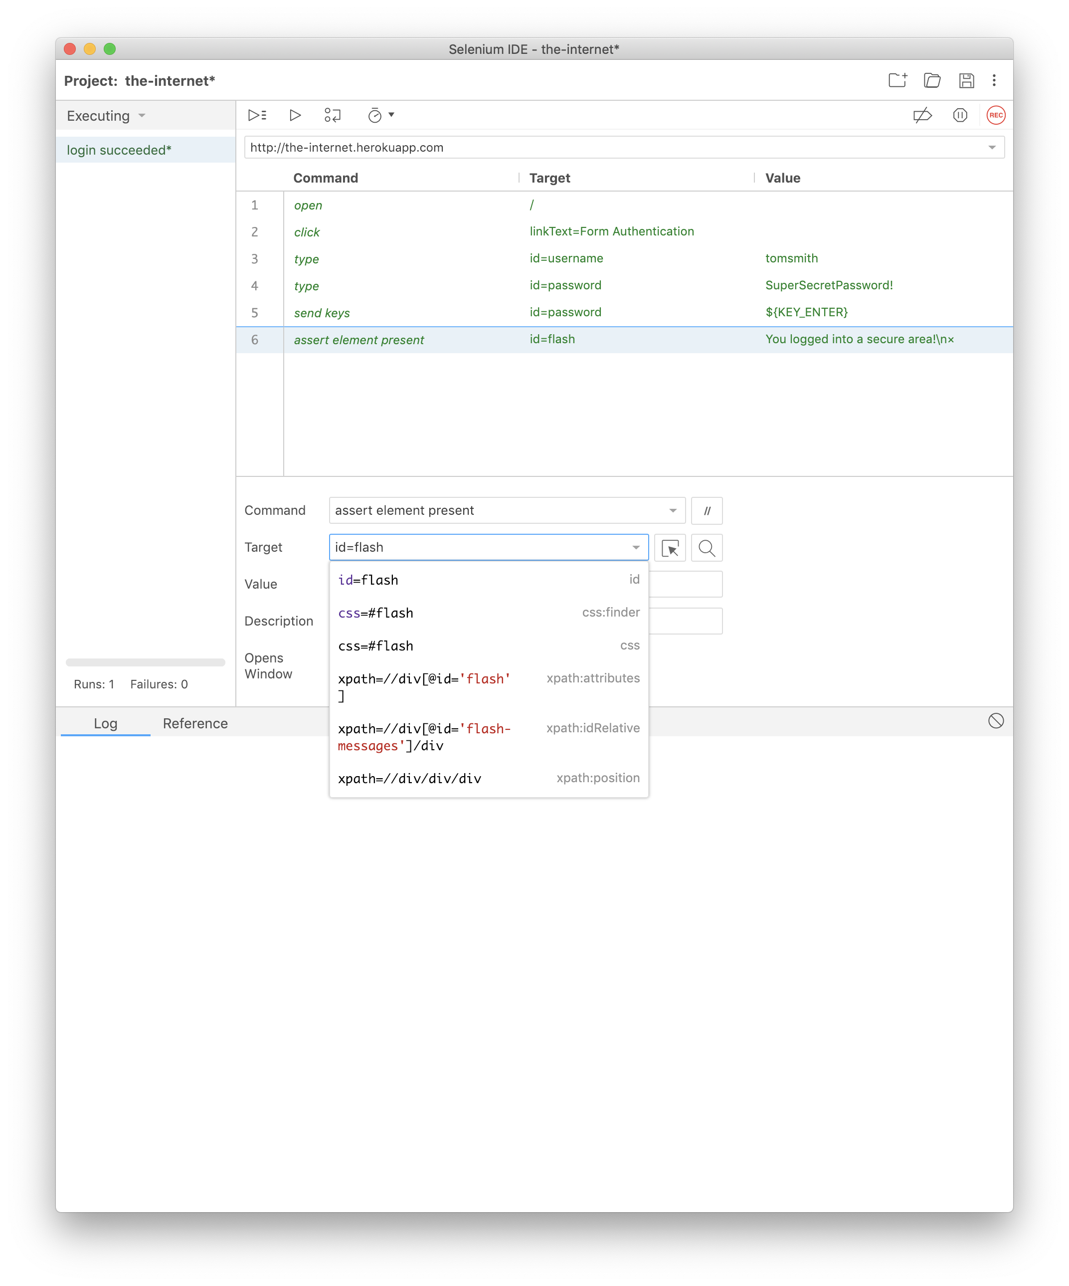
Task: Clear the log output
Action: (x=996, y=721)
